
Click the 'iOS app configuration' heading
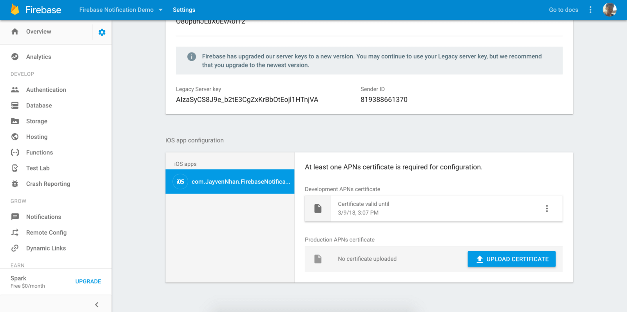coord(194,140)
